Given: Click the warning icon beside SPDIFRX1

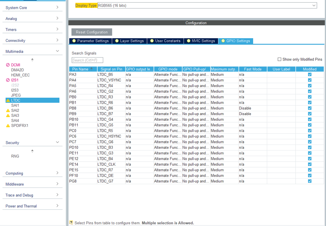Looking at the screenshot, I should click(8, 126).
